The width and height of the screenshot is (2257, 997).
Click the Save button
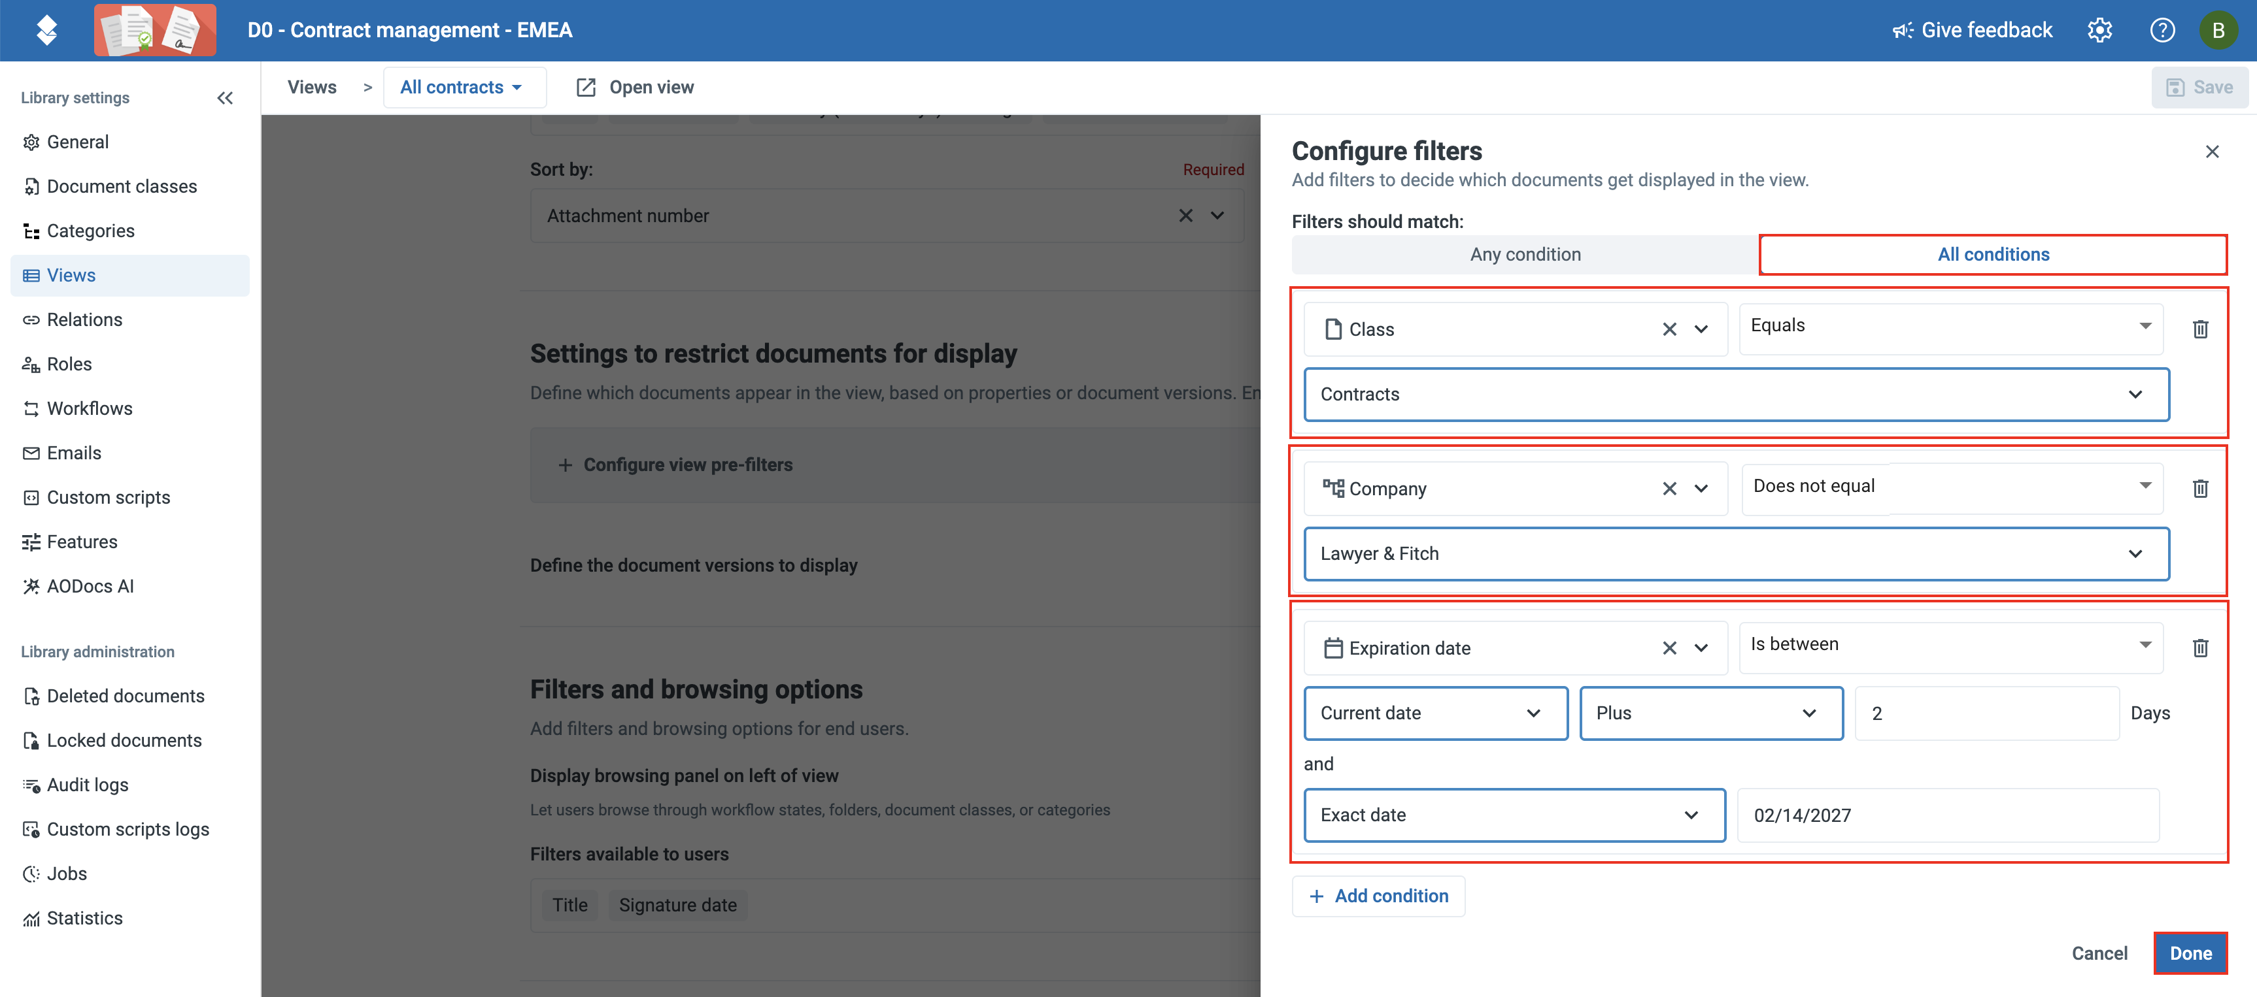pos(2199,87)
